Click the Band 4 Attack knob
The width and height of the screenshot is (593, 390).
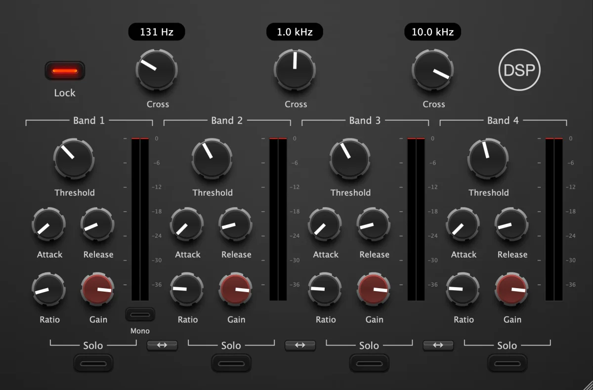463,224
